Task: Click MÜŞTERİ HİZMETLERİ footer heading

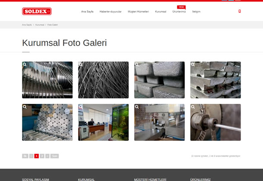Action: point(150,179)
